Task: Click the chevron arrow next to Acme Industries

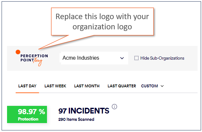Action: click(x=122, y=58)
